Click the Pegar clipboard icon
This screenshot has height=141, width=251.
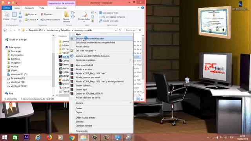[x=14, y=16]
